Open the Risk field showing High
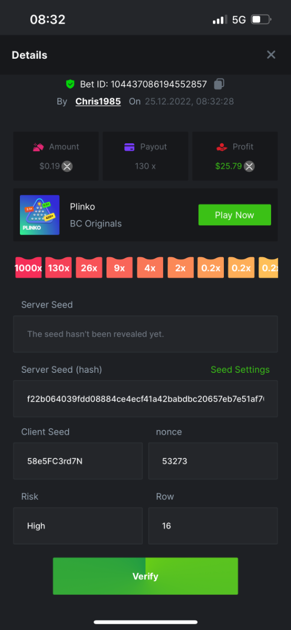 point(78,526)
